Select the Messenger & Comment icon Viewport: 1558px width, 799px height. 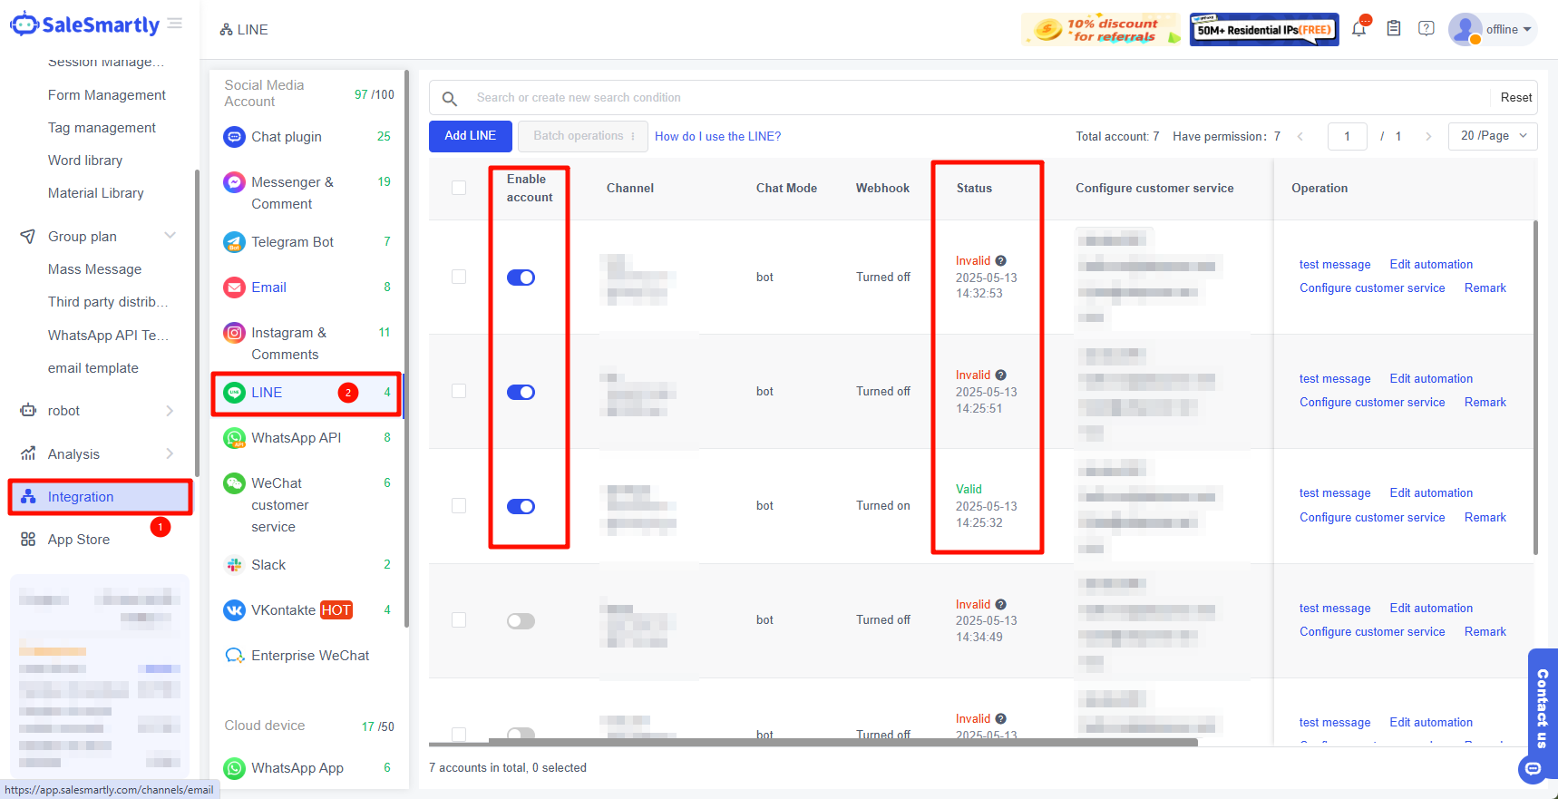(234, 182)
